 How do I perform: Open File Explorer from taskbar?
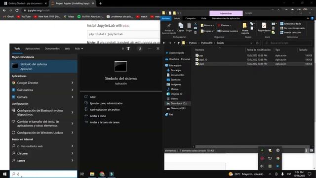(x=92, y=174)
